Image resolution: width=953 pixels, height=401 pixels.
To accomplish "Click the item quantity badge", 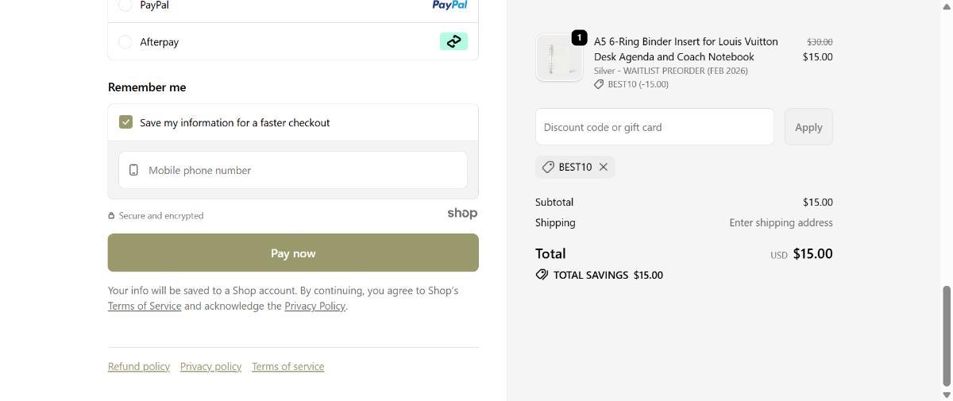I will (580, 37).
